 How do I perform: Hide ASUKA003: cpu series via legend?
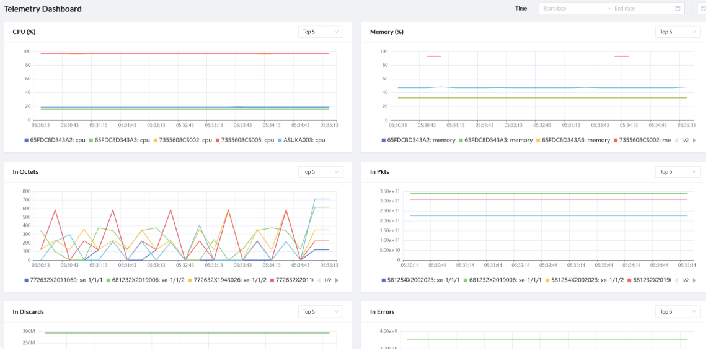point(299,141)
